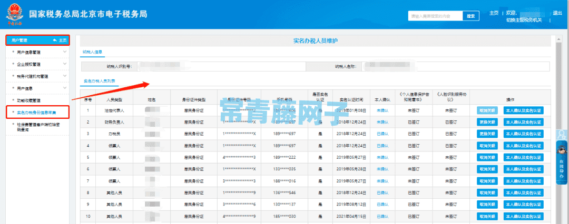Click 本人确认及实名认证 for row 8
Screen dimensions: 569x224
tap(523, 193)
